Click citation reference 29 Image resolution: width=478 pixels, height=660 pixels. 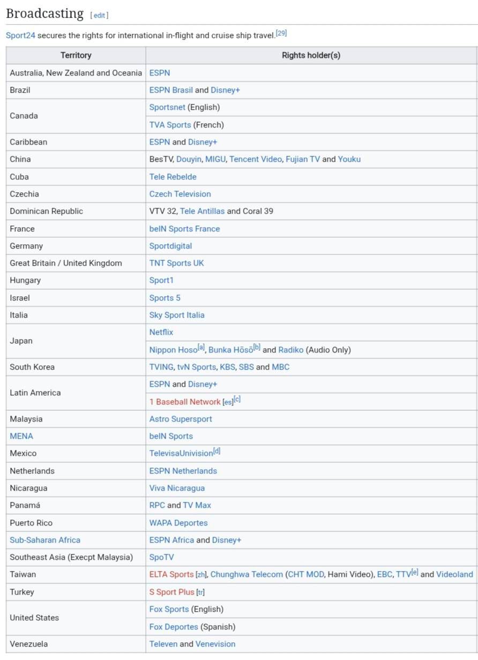[x=281, y=33]
